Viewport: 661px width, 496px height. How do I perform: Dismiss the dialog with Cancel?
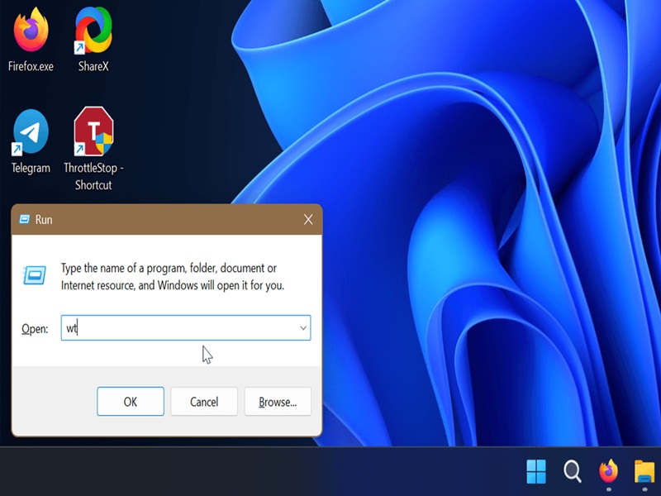(x=204, y=402)
